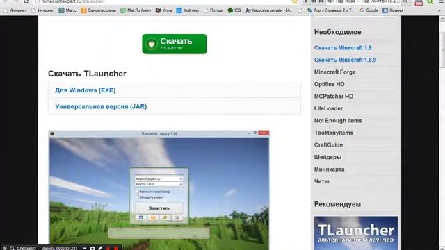Open the Для Windows (EXE) download link
Screen dimensions: 445x250
[x=85, y=90]
